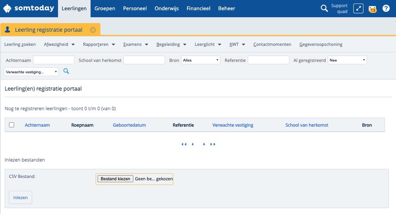
Task: Go to the last page of results
Action: [x=213, y=144]
